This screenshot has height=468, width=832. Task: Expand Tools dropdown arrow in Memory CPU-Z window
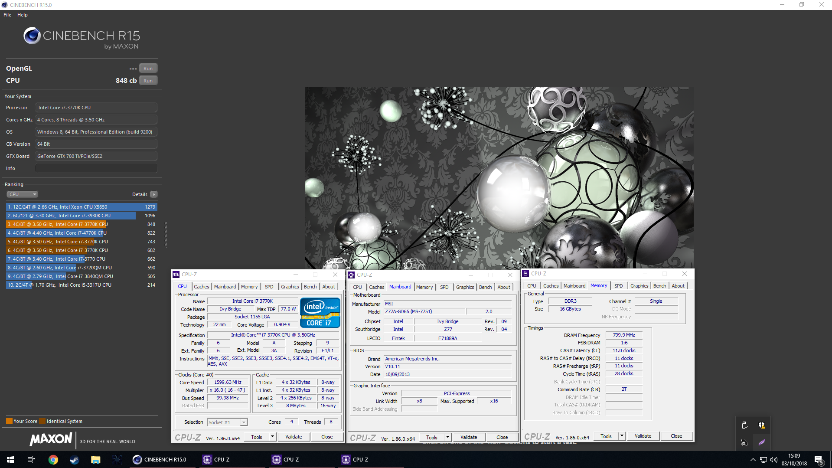tap(622, 436)
